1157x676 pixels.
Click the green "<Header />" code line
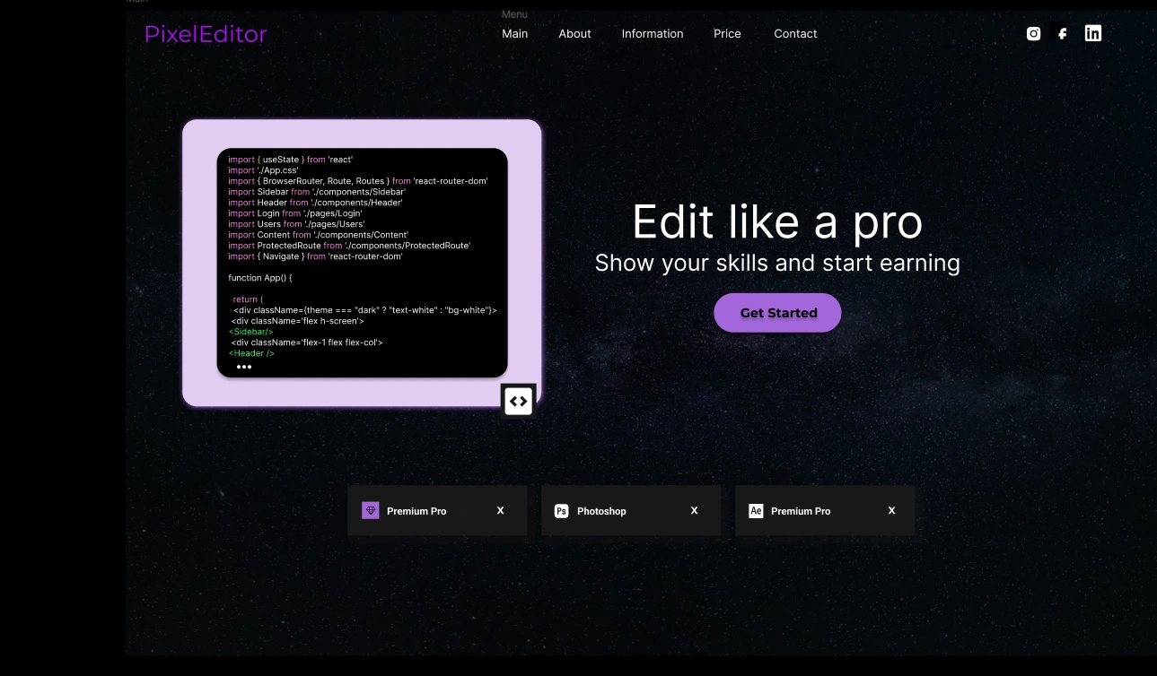click(251, 353)
